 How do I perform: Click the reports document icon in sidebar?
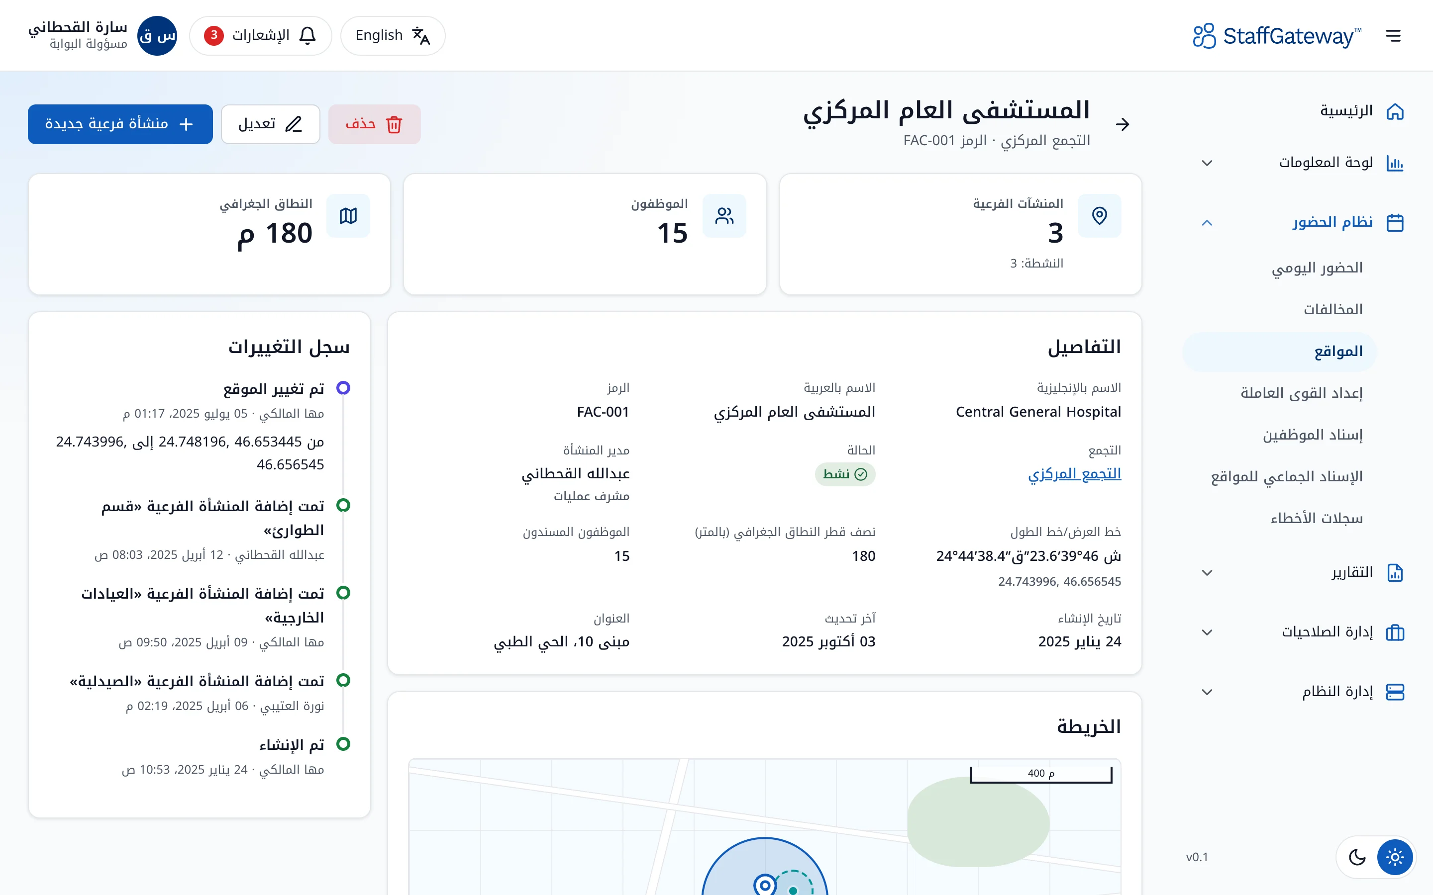point(1395,572)
